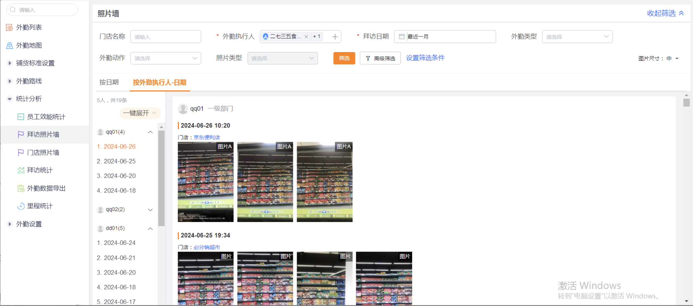693x306 pixels.
Task: Expand the qq02(2) date list
Action: (x=150, y=210)
